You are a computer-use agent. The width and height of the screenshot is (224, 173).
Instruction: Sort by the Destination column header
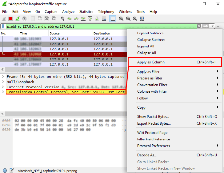click(x=110, y=33)
